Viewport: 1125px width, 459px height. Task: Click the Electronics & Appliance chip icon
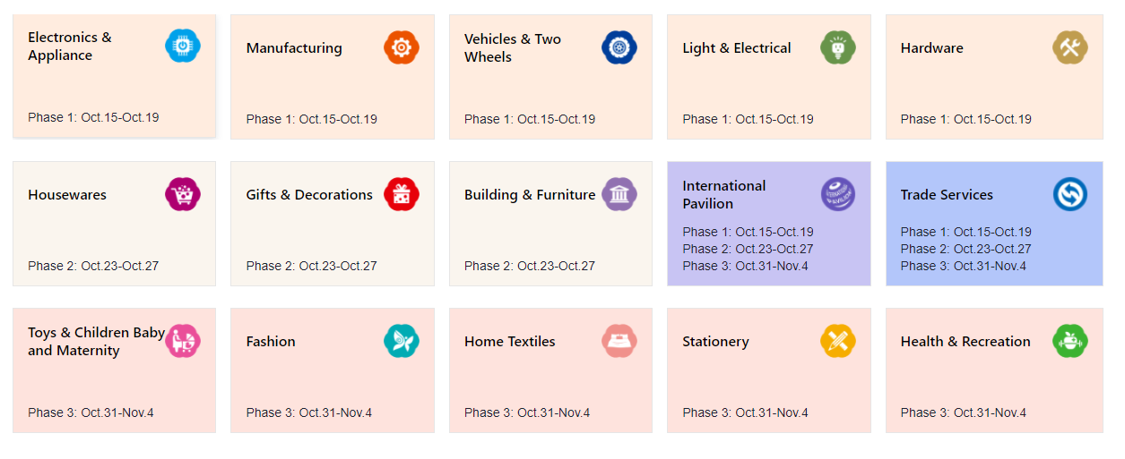[183, 46]
